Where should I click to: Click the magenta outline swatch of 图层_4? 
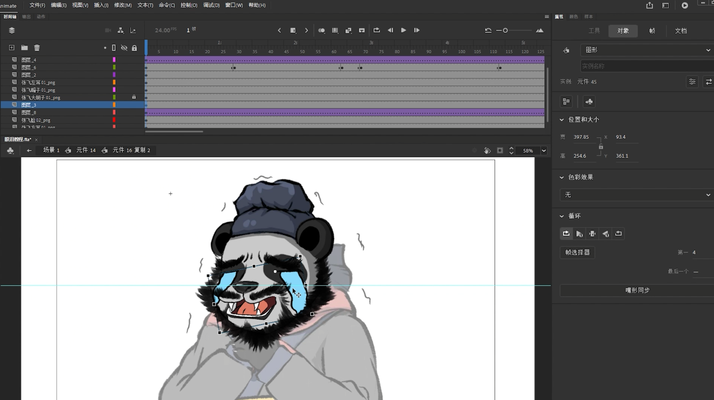click(x=114, y=60)
